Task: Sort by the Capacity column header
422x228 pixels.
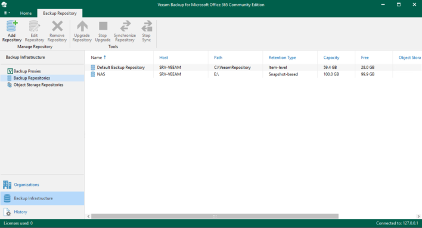Action: (331, 58)
